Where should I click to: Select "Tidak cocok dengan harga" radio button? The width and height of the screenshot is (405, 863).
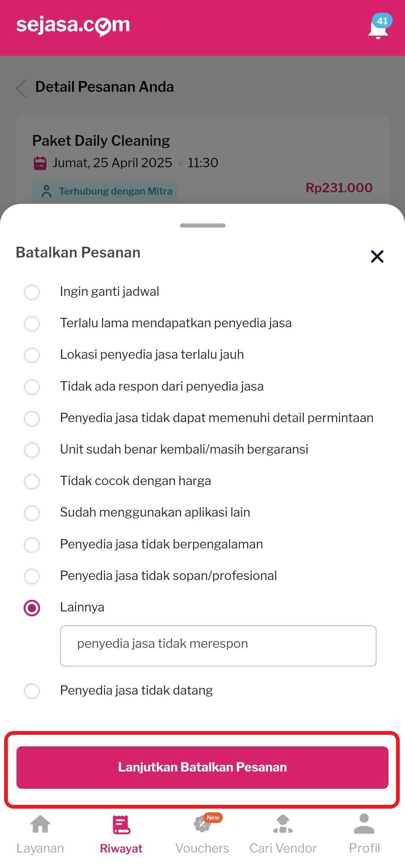pos(32,481)
